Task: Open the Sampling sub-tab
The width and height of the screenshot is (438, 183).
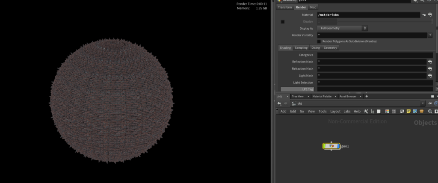Action: pyautogui.click(x=301, y=48)
